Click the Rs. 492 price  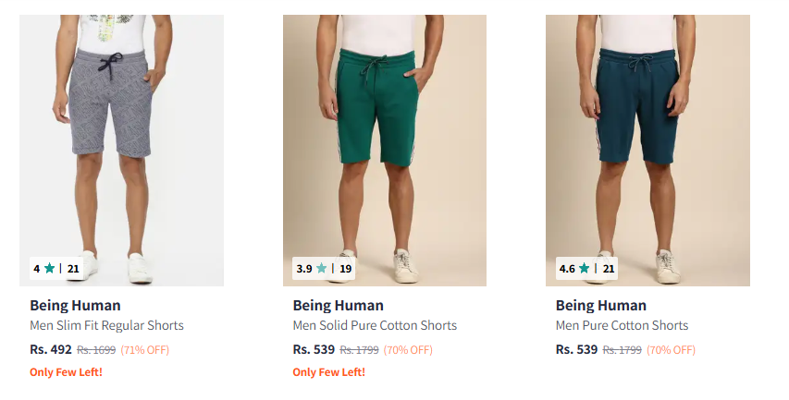coord(51,349)
